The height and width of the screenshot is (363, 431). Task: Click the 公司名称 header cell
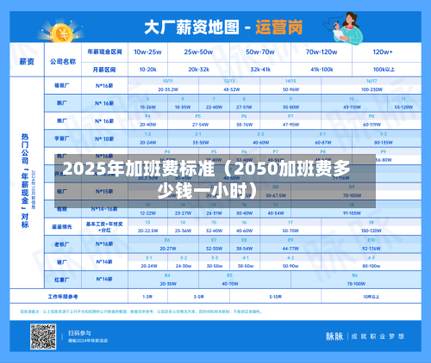[63, 61]
